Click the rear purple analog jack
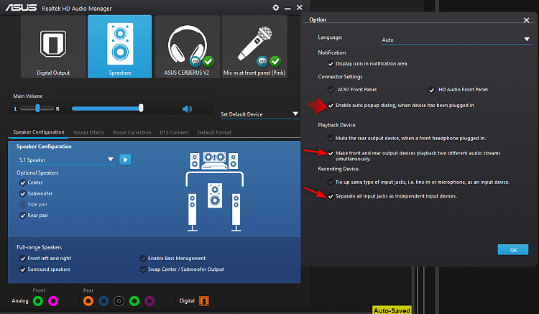Image resolution: width=539 pixels, height=314 pixels. tap(149, 301)
